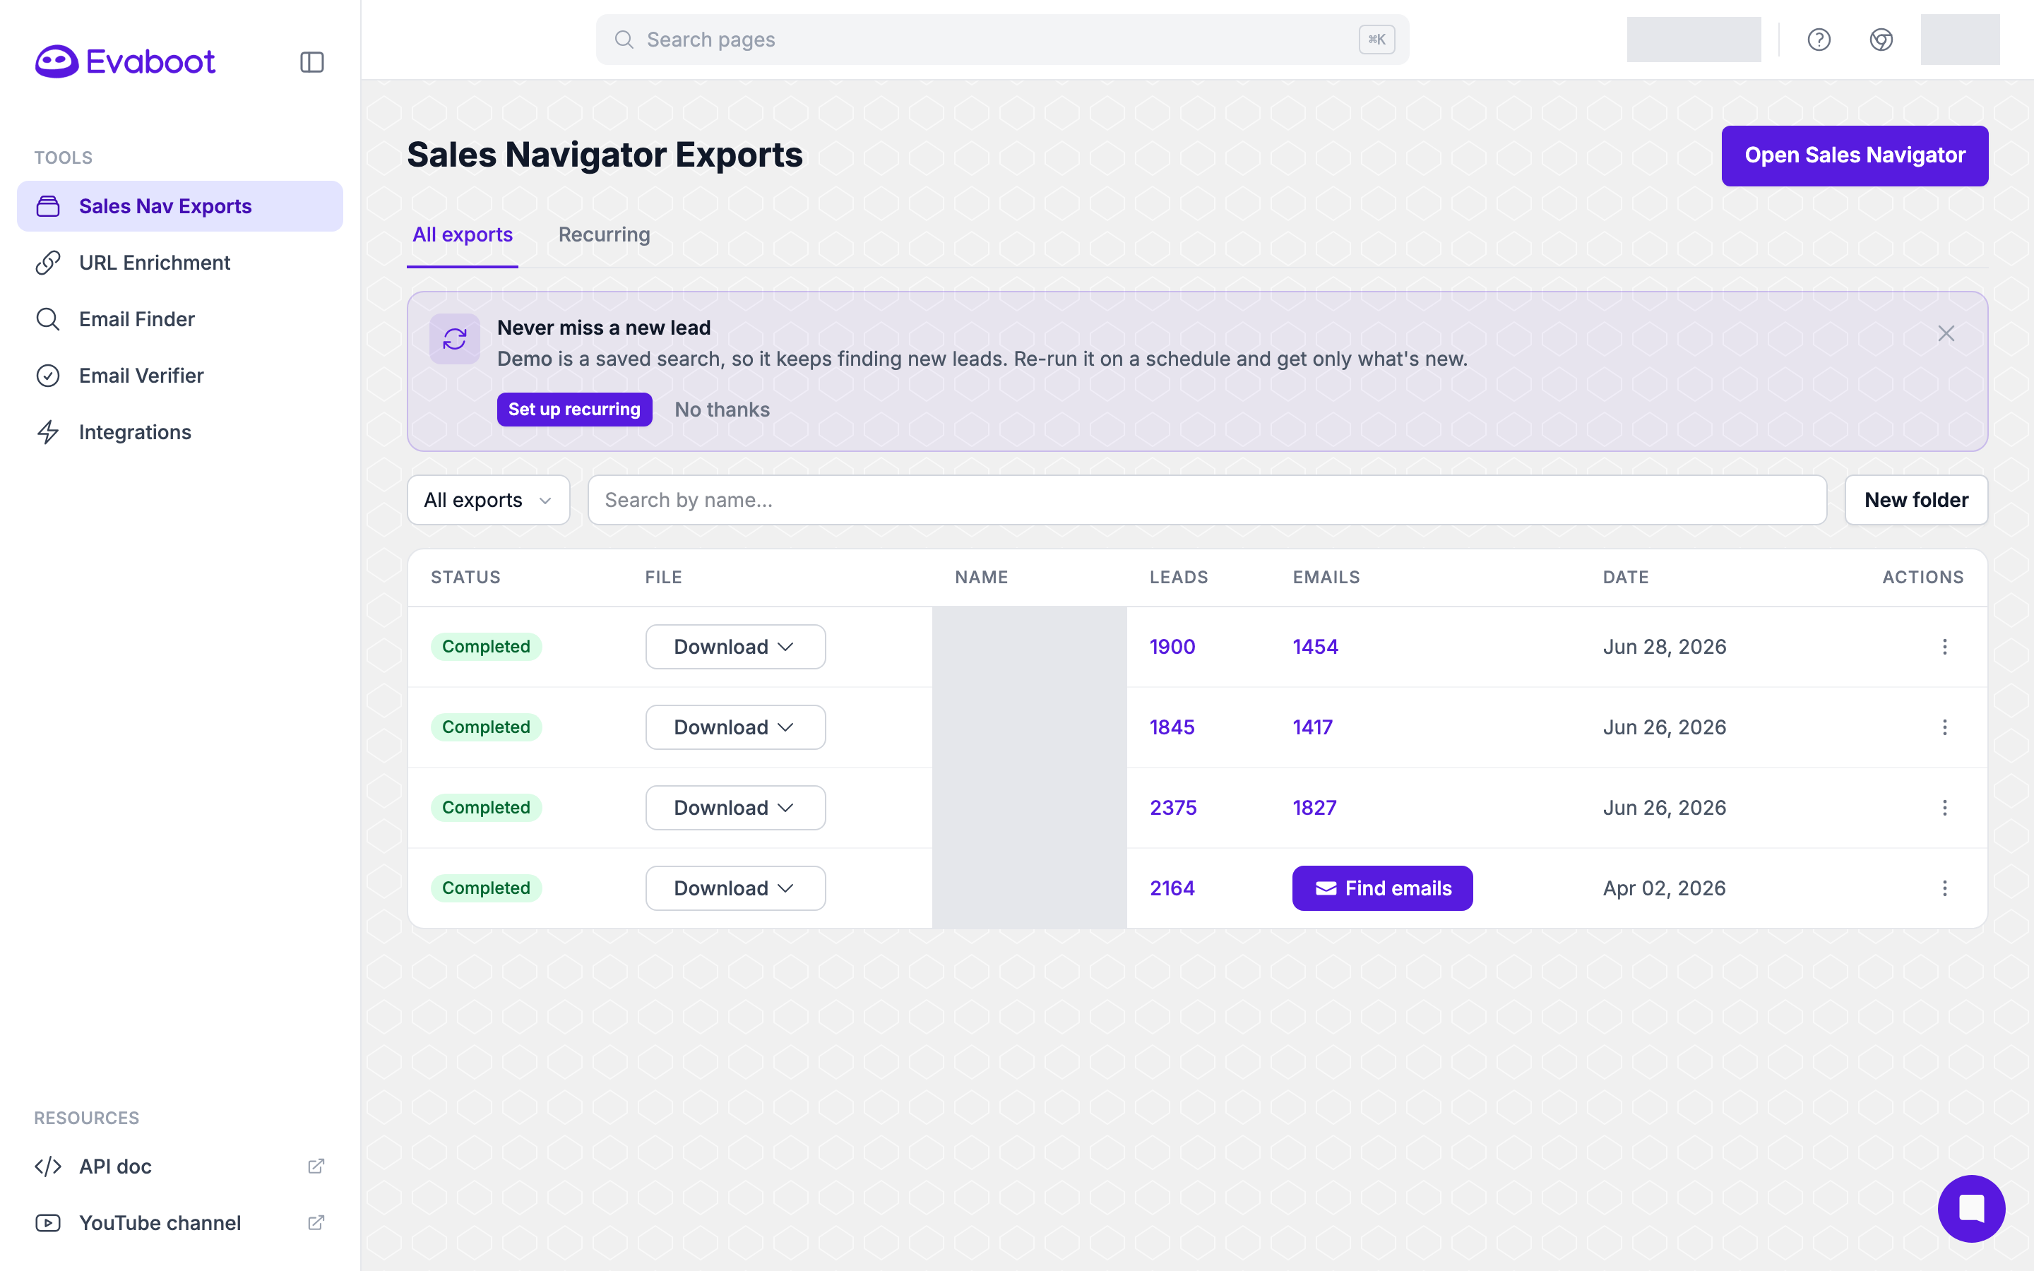Click leads count 2375
The width and height of the screenshot is (2034, 1271).
point(1173,808)
